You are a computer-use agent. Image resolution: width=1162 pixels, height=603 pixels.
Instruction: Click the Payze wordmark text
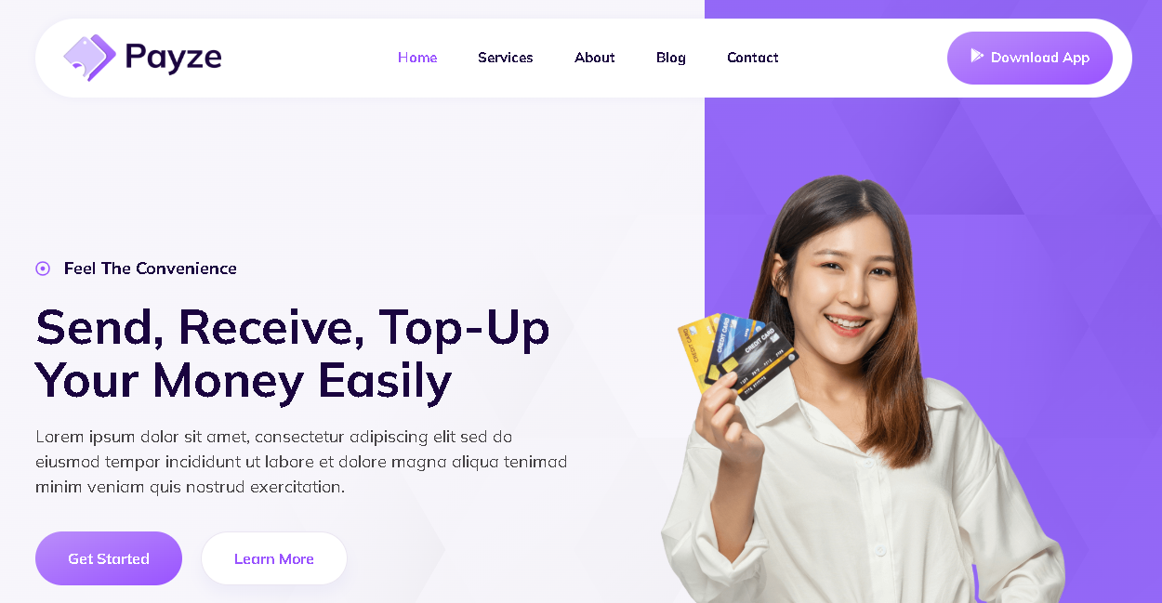point(173,58)
